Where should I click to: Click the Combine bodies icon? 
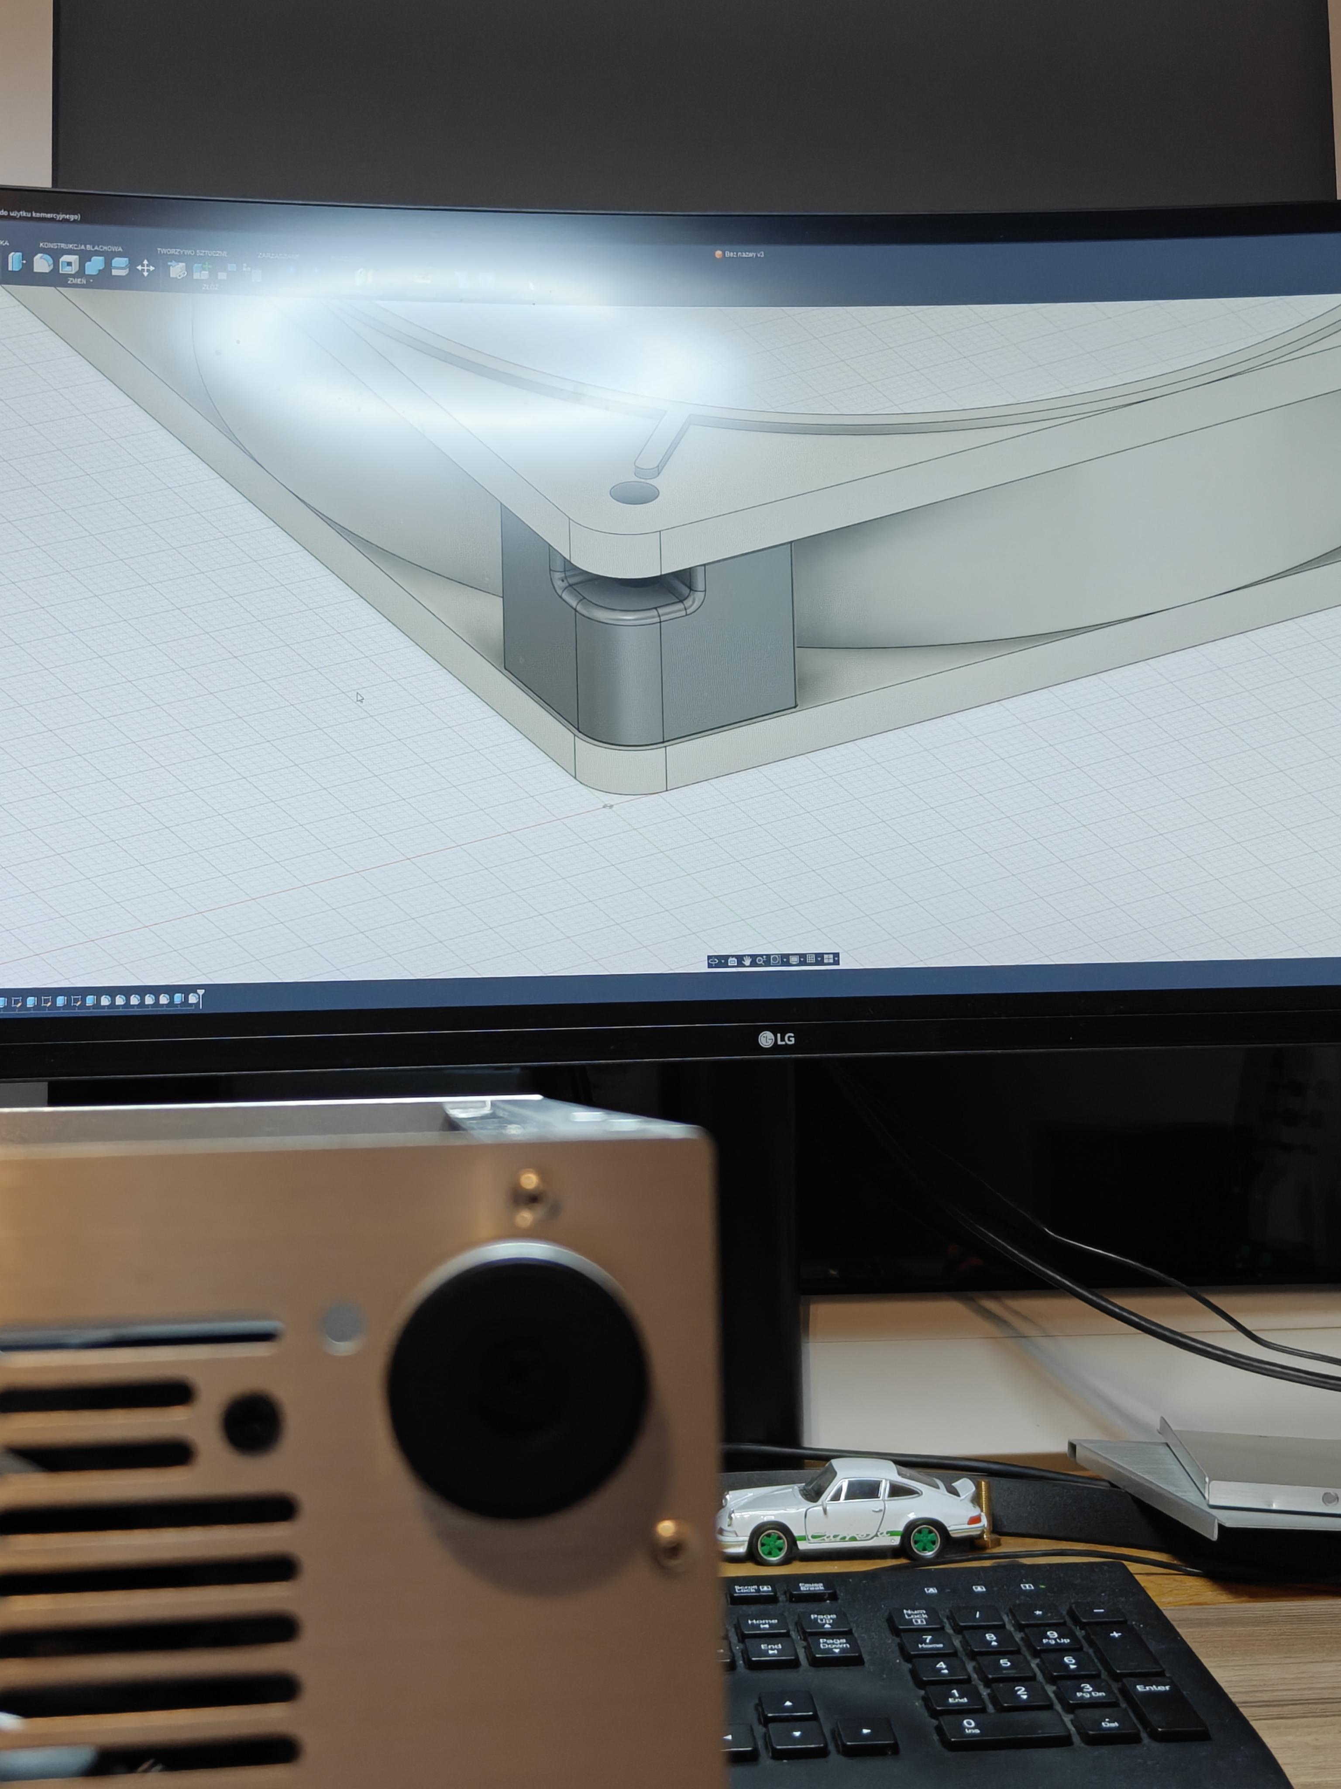click(95, 265)
